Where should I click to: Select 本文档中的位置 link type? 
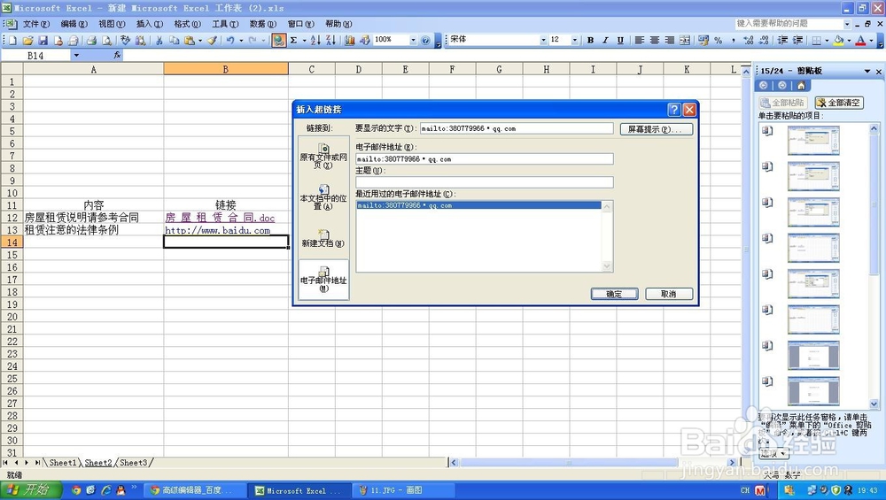click(x=323, y=198)
